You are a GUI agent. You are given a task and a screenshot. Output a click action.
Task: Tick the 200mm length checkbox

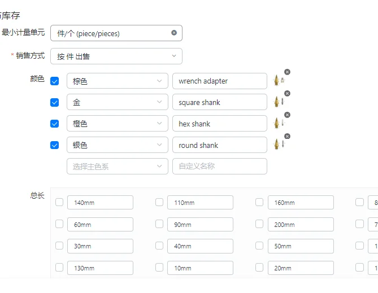259,224
